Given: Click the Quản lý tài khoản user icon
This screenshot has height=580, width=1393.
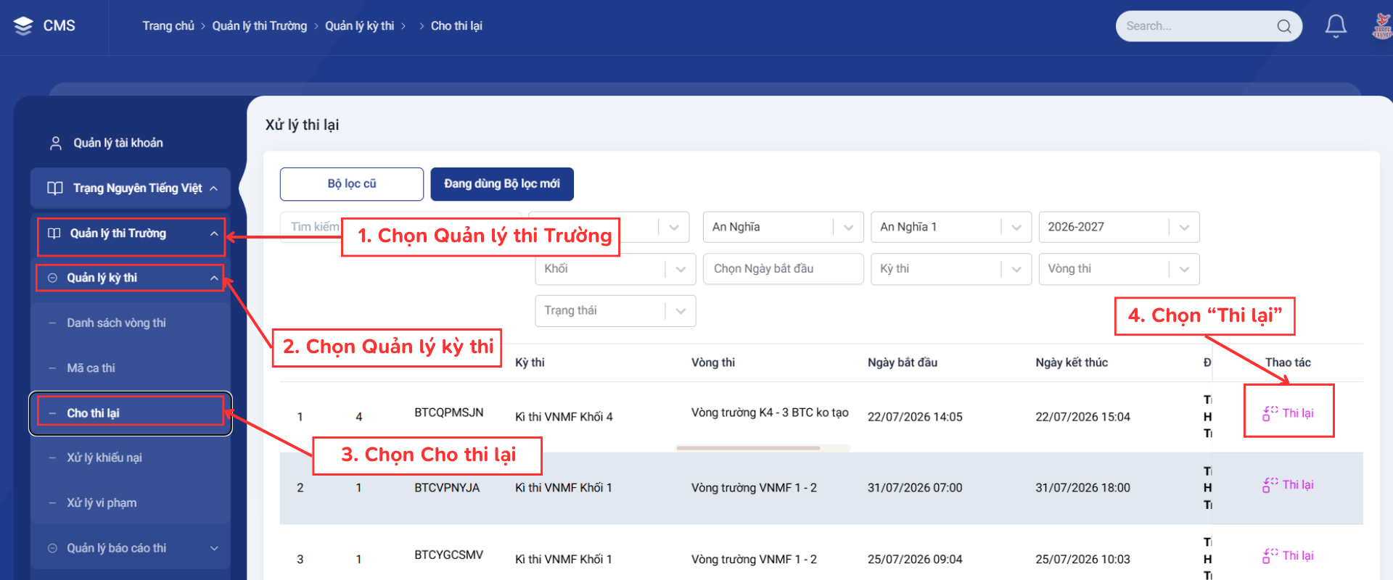Looking at the screenshot, I should (55, 144).
